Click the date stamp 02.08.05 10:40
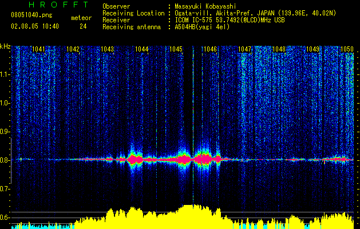The image size is (360, 229). click(x=35, y=26)
